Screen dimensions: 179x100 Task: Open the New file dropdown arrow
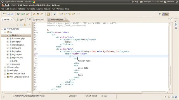[x=6, y=14]
